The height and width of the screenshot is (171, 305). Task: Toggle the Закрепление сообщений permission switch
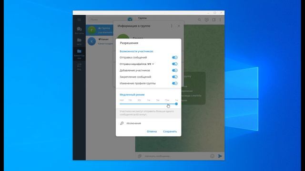(x=175, y=77)
